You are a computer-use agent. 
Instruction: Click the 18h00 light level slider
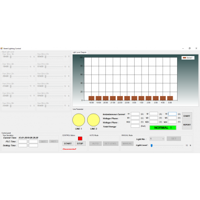click(x=19, y=57)
